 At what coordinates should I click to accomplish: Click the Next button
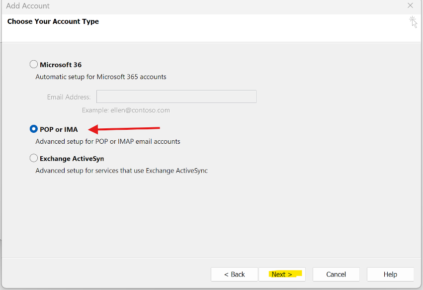pyautogui.click(x=282, y=275)
